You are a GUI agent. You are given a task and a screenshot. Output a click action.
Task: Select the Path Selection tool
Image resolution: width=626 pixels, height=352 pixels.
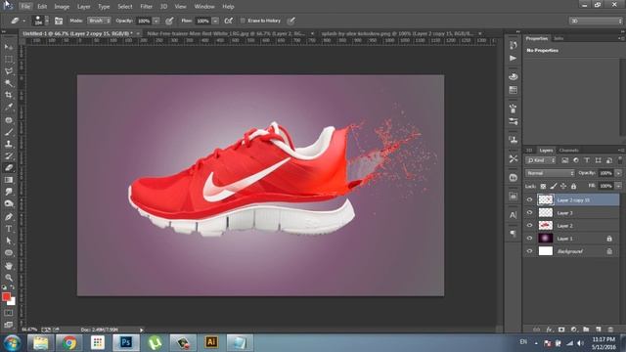tap(9, 241)
